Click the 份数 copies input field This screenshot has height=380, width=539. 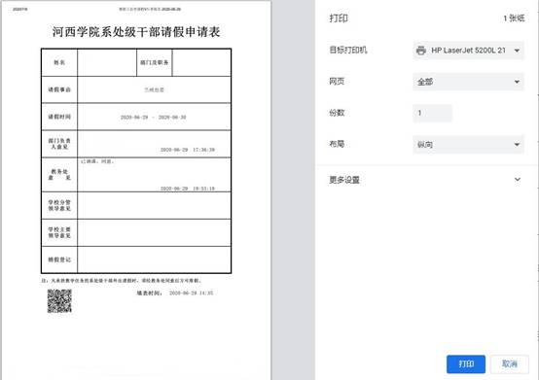pos(432,113)
